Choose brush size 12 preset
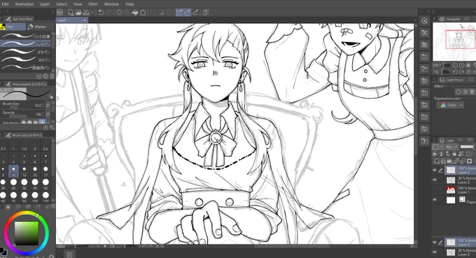This screenshot has width=476, height=258. pyautogui.click(x=24, y=171)
